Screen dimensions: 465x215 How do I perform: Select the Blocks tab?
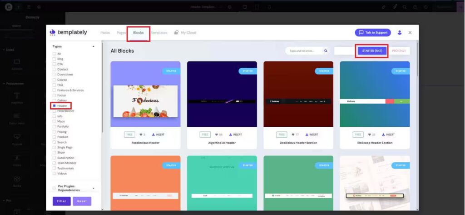139,33
